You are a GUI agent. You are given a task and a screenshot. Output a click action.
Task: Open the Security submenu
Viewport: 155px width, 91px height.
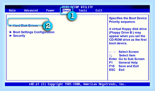pos(17,36)
